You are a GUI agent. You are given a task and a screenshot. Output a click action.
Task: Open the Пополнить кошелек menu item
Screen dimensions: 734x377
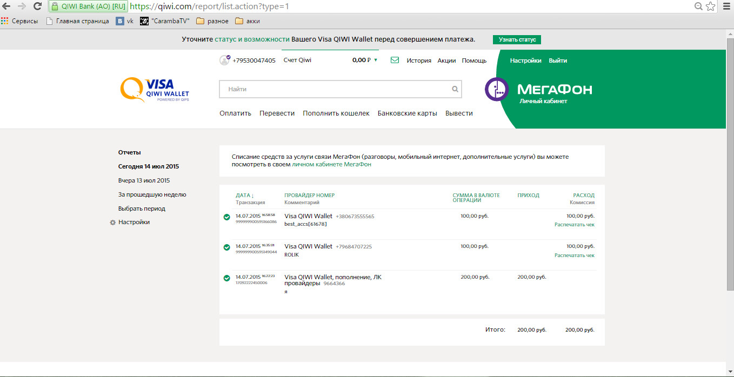(x=336, y=113)
